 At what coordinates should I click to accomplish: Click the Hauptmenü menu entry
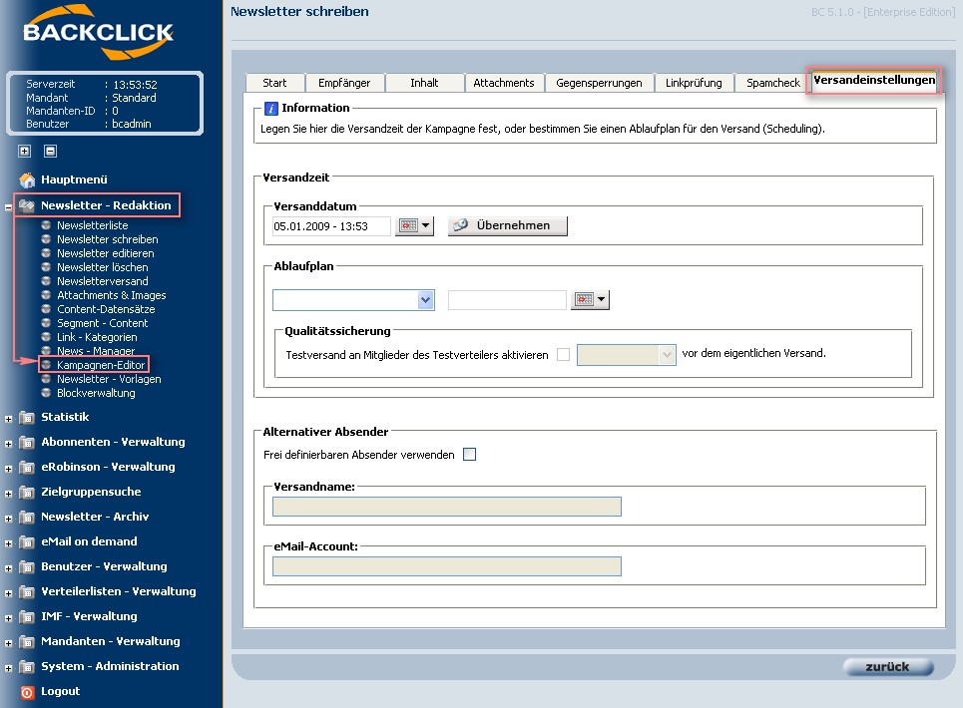[x=74, y=179]
